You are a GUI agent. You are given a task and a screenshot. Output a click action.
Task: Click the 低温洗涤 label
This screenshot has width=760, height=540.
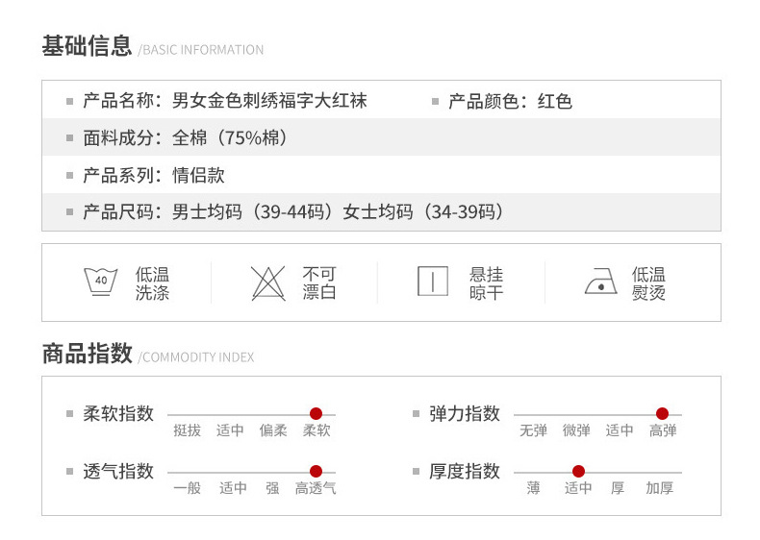click(x=152, y=283)
